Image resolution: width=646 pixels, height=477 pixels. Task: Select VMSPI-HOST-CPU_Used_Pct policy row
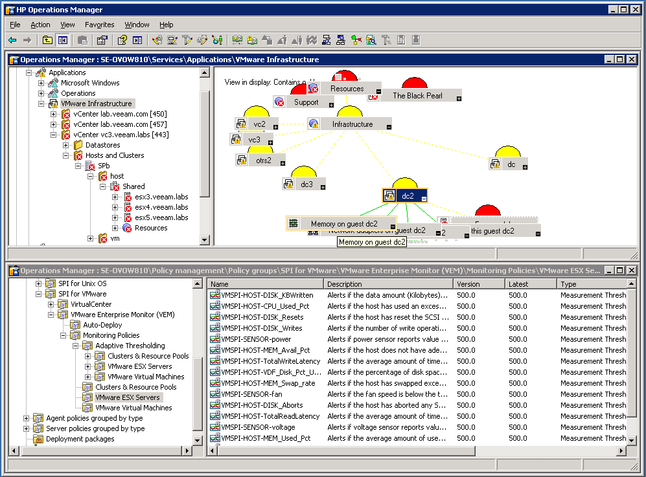[417, 306]
